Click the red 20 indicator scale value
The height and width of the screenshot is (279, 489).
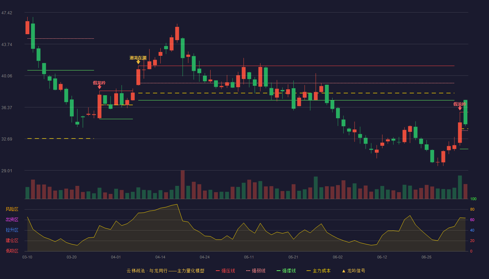[472, 241]
